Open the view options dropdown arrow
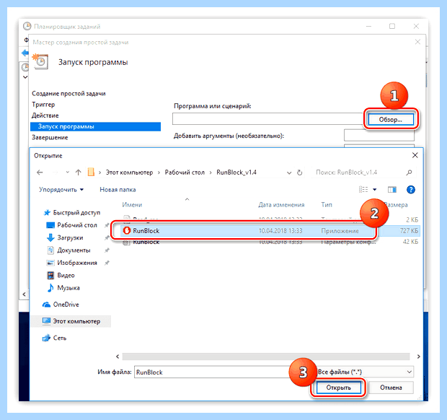Screen dimensions: 447x420 pyautogui.click(x=375, y=190)
